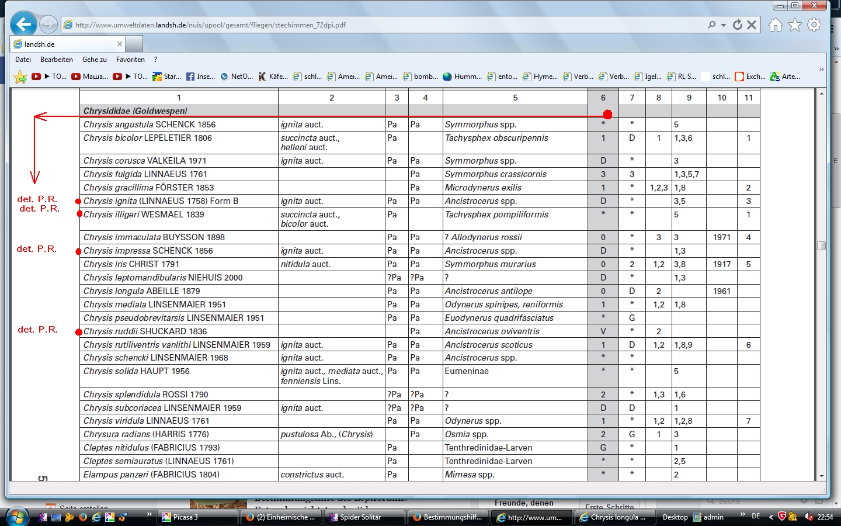Open the Inse... Facebook bookmark
Image resolution: width=841 pixels, height=526 pixels.
tap(200, 77)
